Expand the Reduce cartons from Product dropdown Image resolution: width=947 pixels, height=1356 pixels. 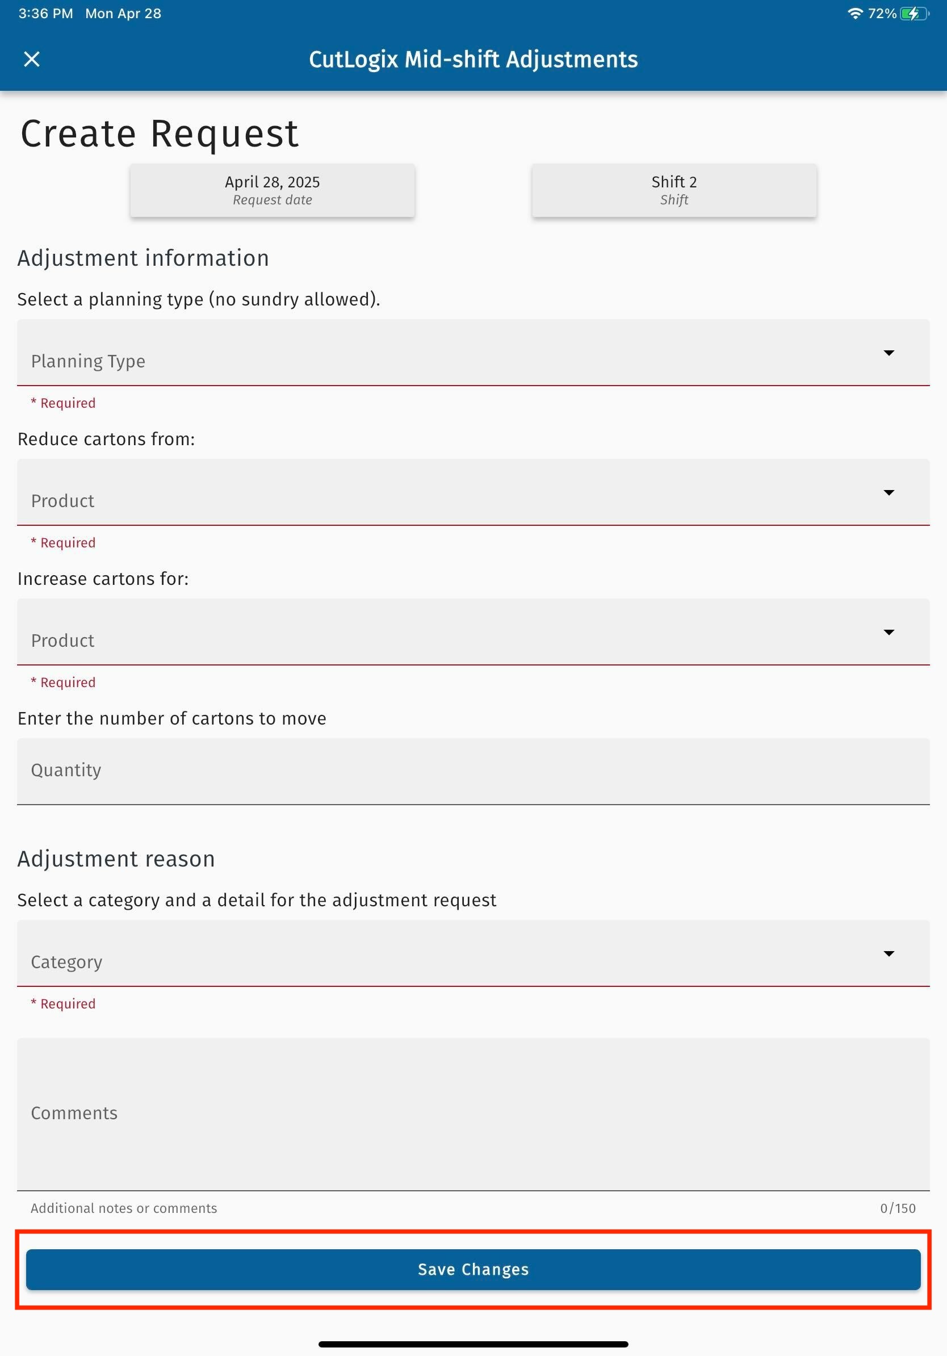(x=449, y=492)
